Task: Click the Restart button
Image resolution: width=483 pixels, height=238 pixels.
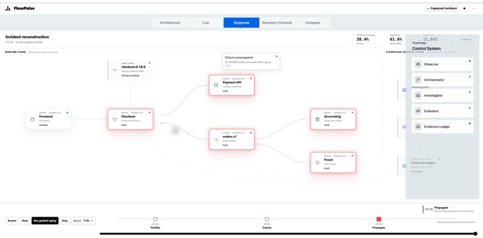Action: pyautogui.click(x=12, y=221)
